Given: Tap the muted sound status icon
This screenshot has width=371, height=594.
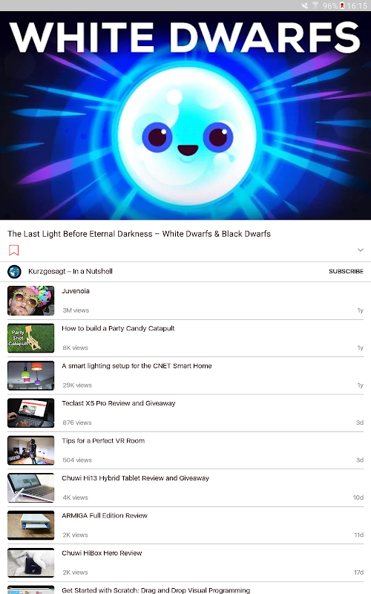Looking at the screenshot, I should [305, 6].
